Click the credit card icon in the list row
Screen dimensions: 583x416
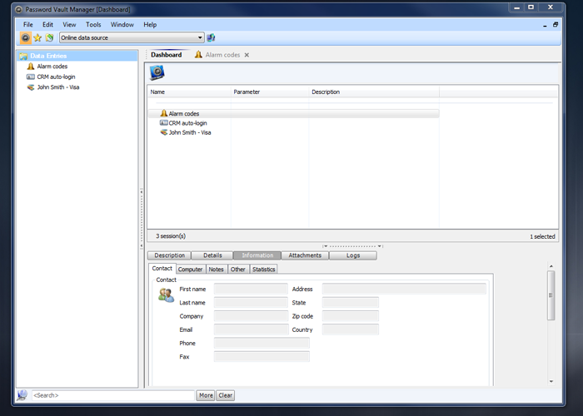pyautogui.click(x=163, y=132)
